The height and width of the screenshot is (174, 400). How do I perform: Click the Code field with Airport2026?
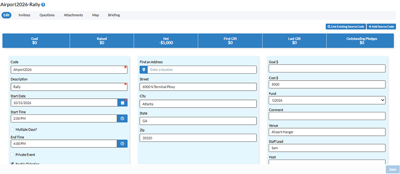69,69
